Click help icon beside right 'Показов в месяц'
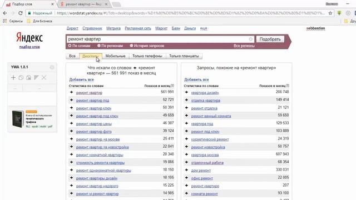Viewport: 356px width, 200px height. click(x=288, y=86)
